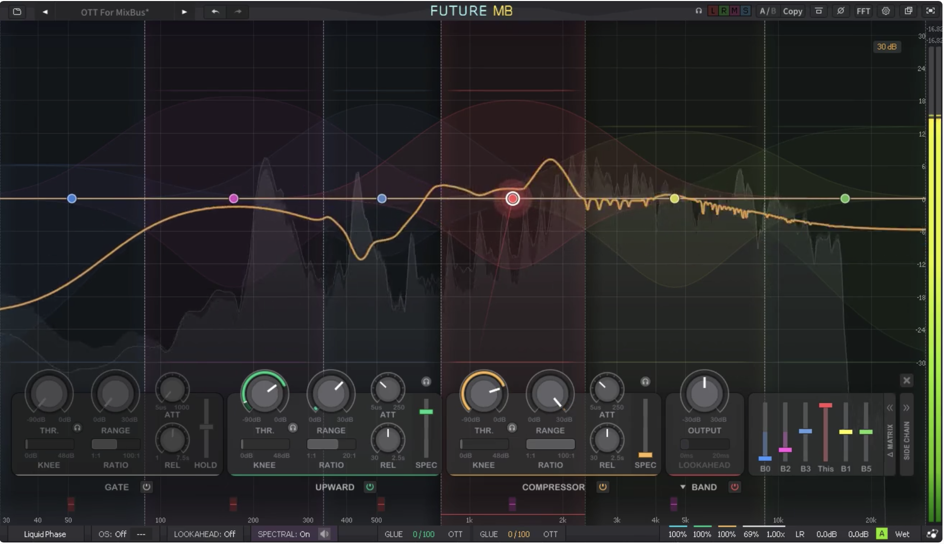
Task: Open the MATRIX tab
Action: (x=890, y=440)
